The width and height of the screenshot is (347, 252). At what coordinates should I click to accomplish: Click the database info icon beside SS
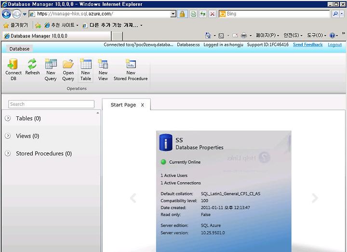[165, 142]
